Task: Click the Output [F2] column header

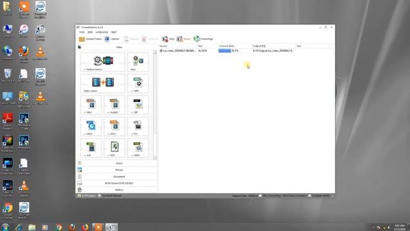Action: pos(274,46)
